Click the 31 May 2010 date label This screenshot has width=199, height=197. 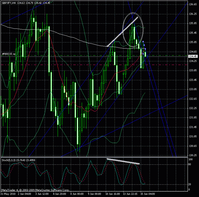(8, 194)
